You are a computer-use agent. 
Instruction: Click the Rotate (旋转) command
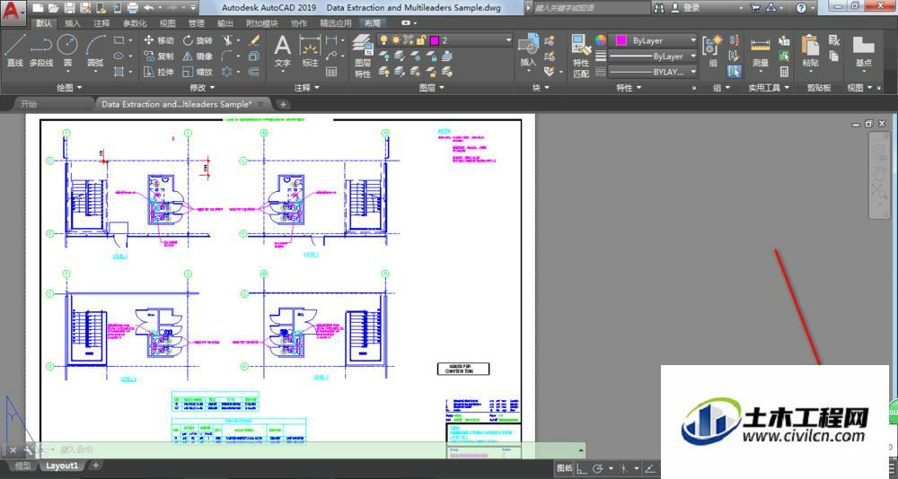tap(198, 40)
